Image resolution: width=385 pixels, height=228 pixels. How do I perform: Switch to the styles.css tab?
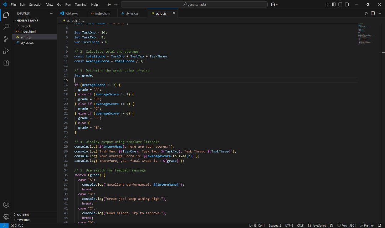(132, 14)
